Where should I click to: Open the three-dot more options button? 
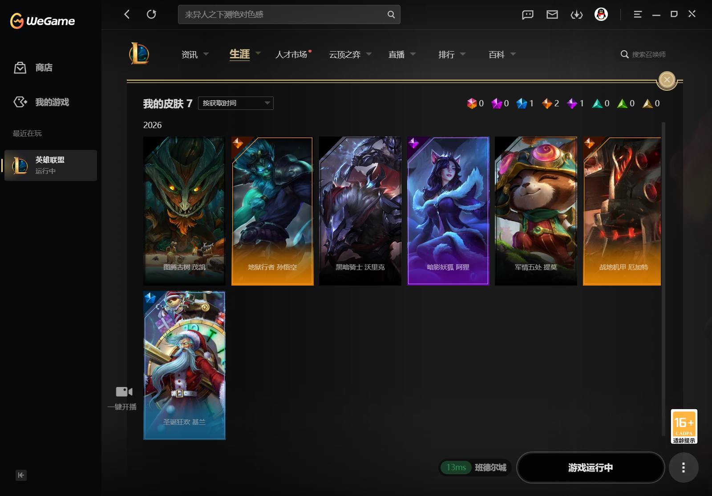[684, 468]
